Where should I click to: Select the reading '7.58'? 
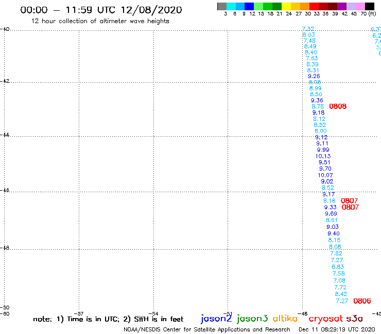tap(338, 273)
